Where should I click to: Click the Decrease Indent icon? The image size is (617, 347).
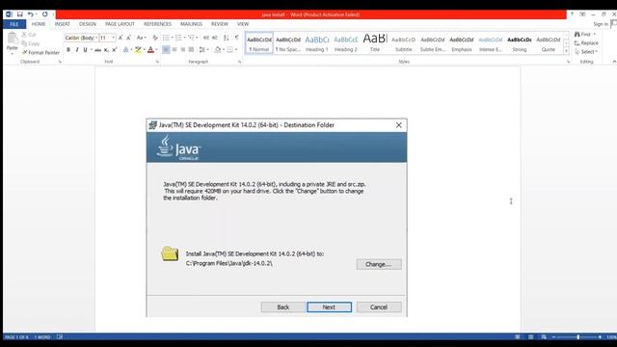click(x=205, y=38)
